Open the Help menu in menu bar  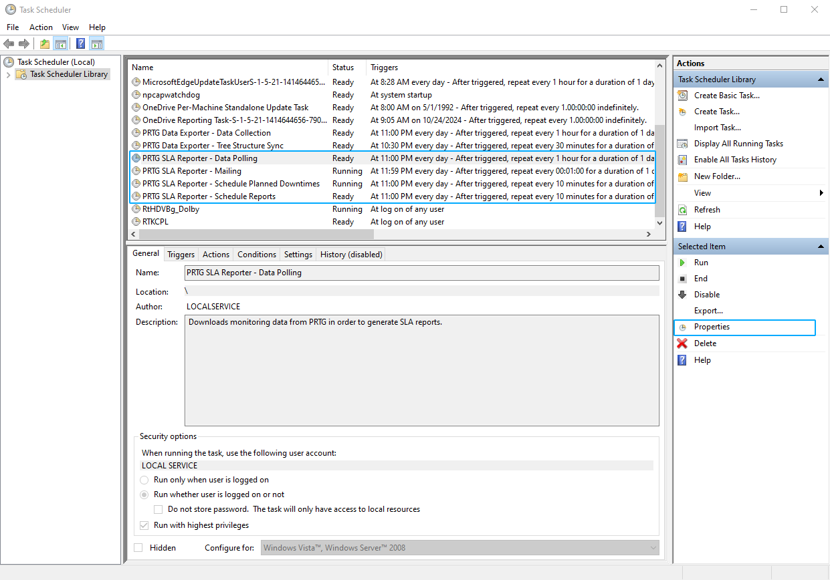pyautogui.click(x=97, y=27)
